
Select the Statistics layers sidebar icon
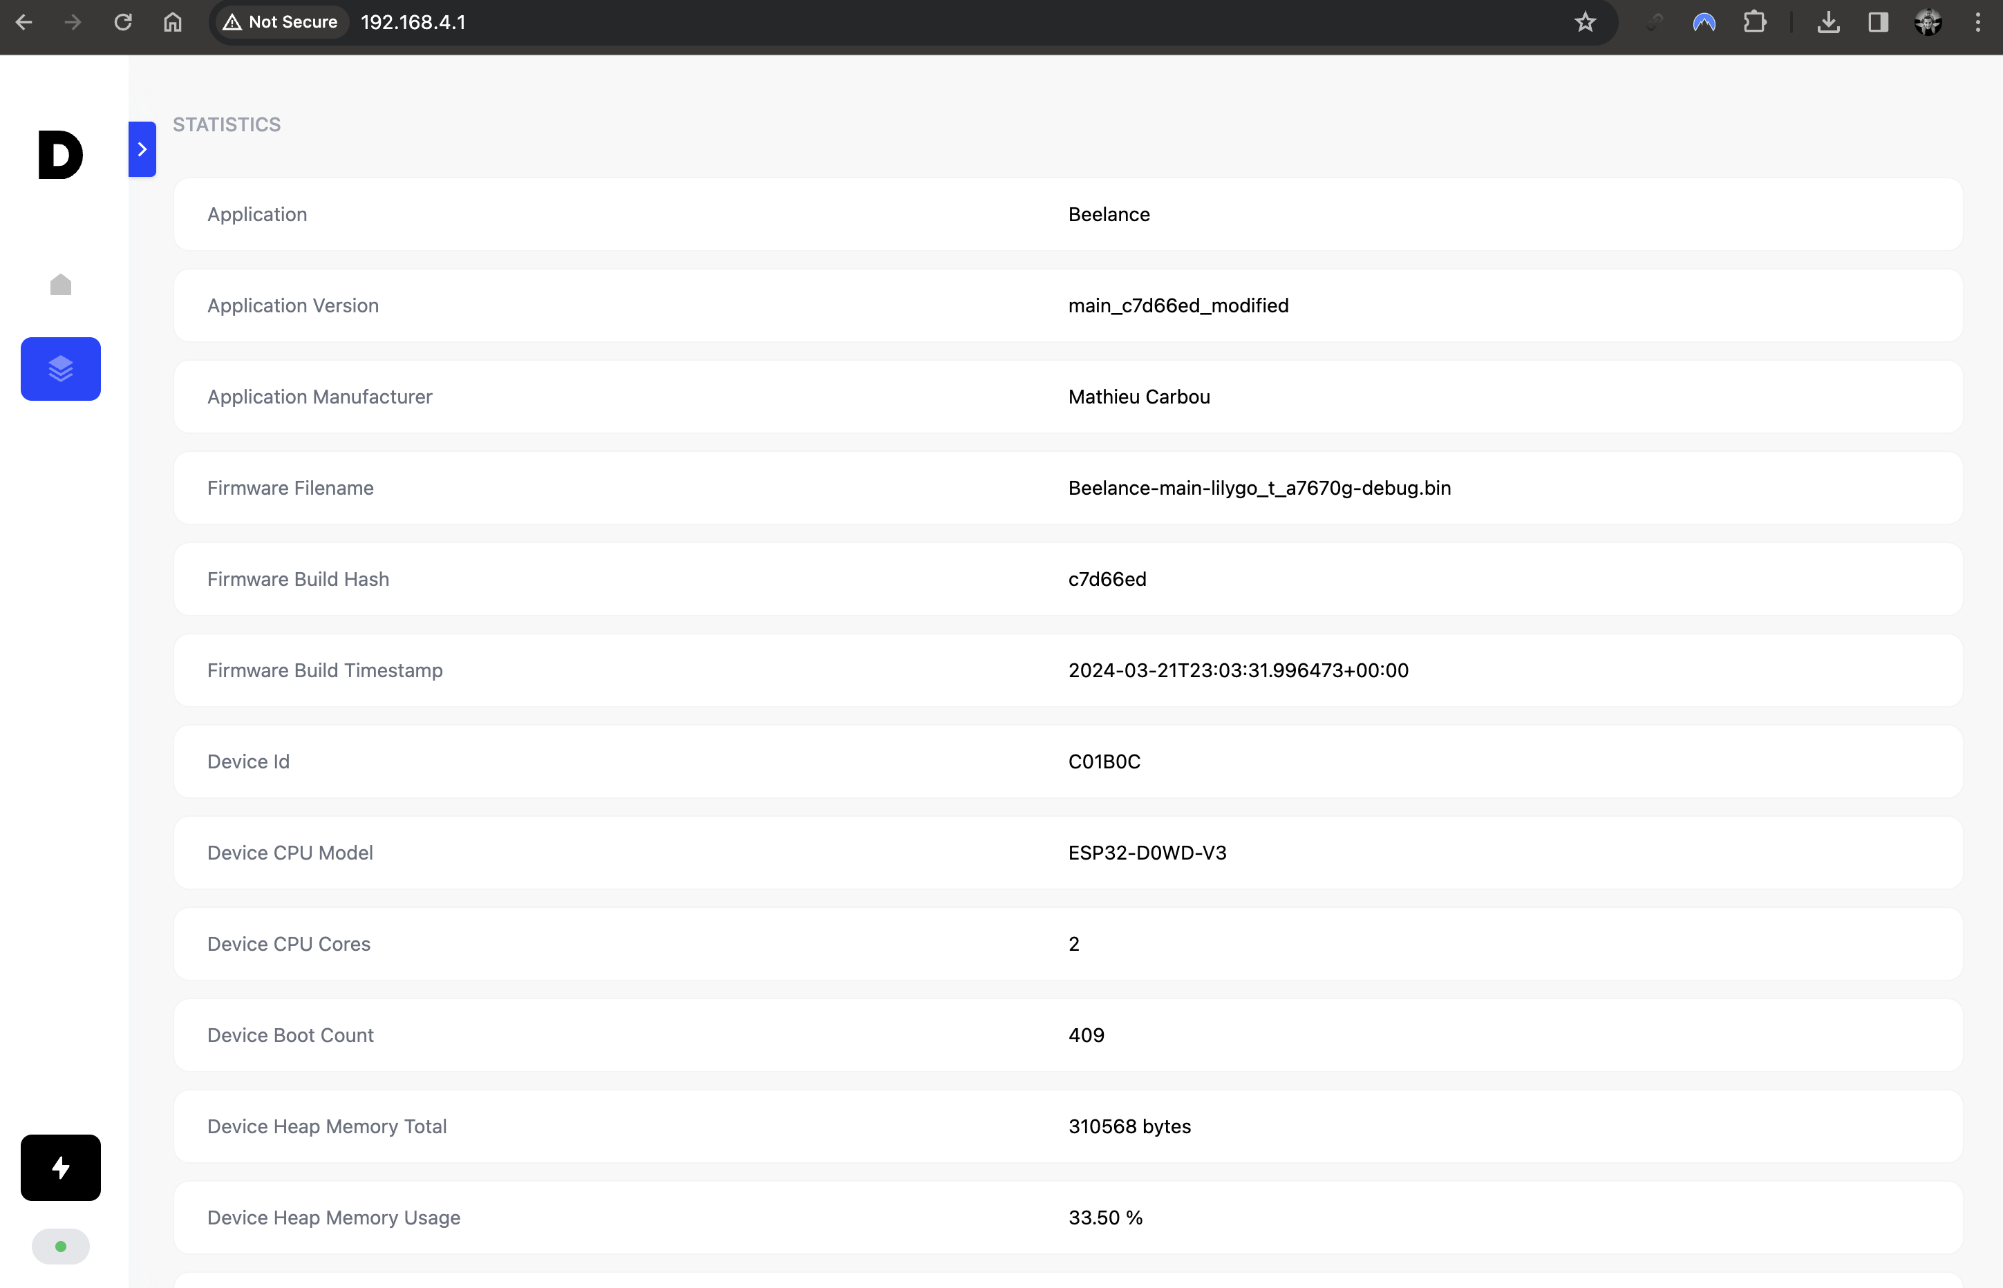(60, 369)
